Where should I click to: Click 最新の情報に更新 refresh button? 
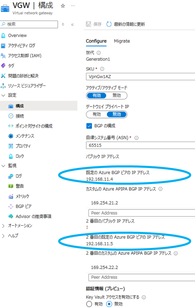pyautogui.click(x=126, y=24)
